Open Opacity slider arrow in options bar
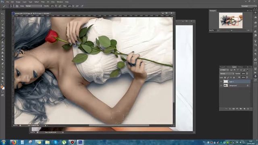 [x=56, y=6]
